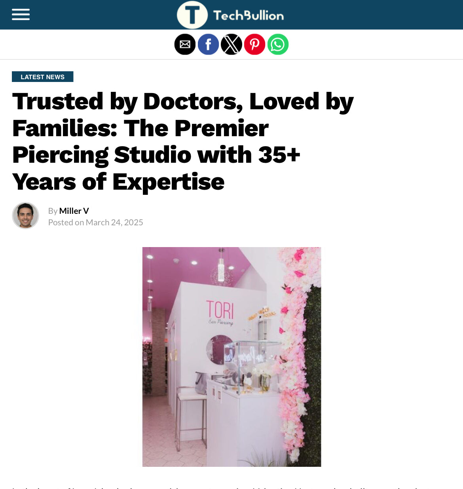The height and width of the screenshot is (489, 463).
Task: Open the hamburger navigation menu
Action: (21, 15)
